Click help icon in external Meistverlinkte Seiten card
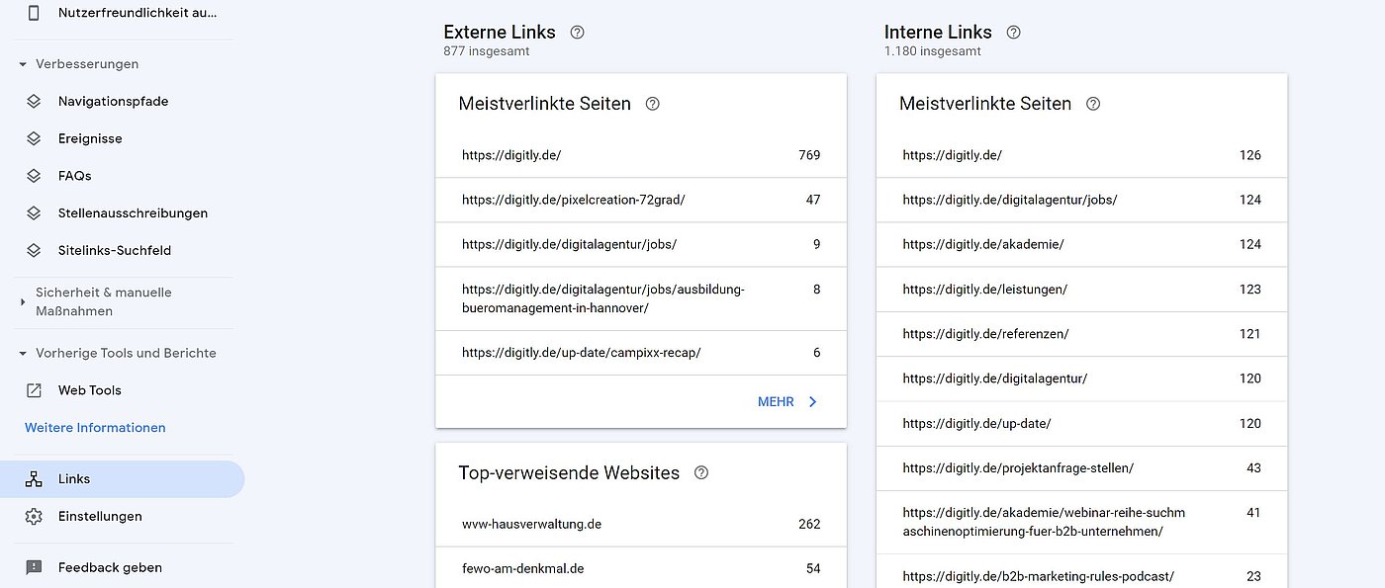 (652, 104)
